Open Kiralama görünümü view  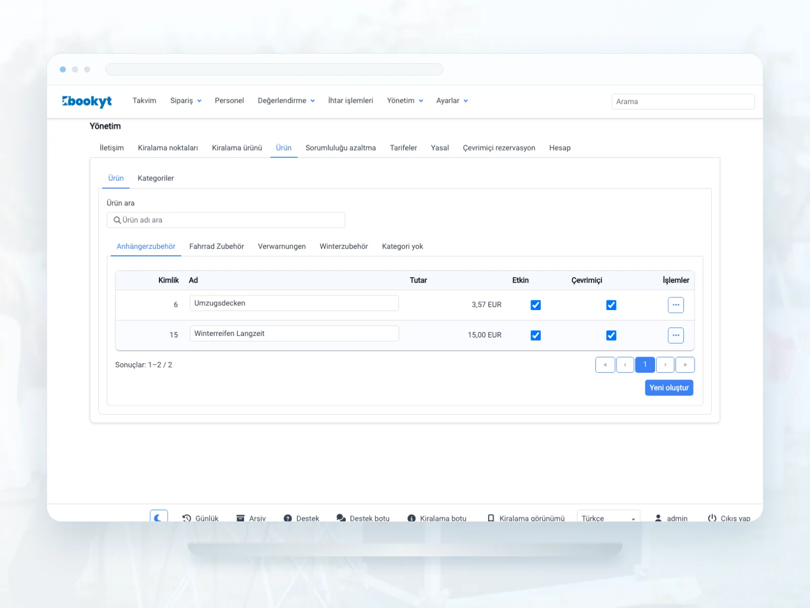click(x=526, y=518)
